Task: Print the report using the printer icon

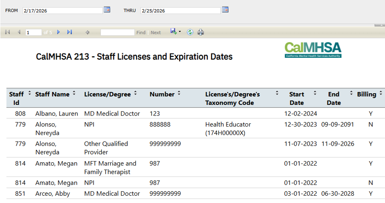Action: pos(200,32)
